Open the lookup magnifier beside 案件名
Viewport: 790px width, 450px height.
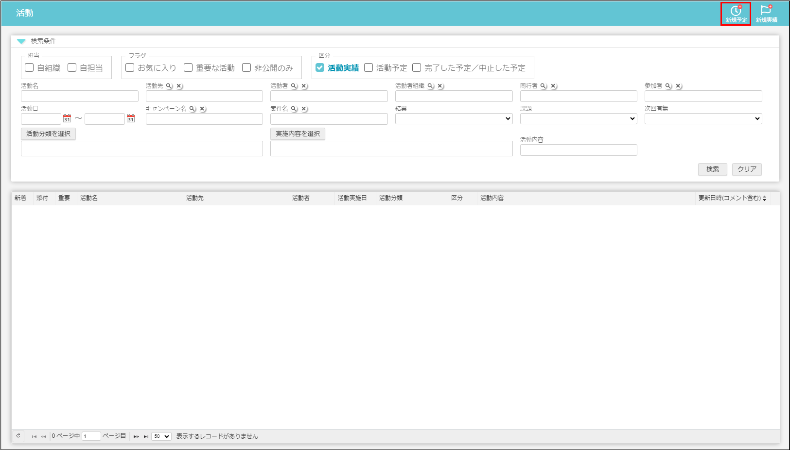(294, 109)
